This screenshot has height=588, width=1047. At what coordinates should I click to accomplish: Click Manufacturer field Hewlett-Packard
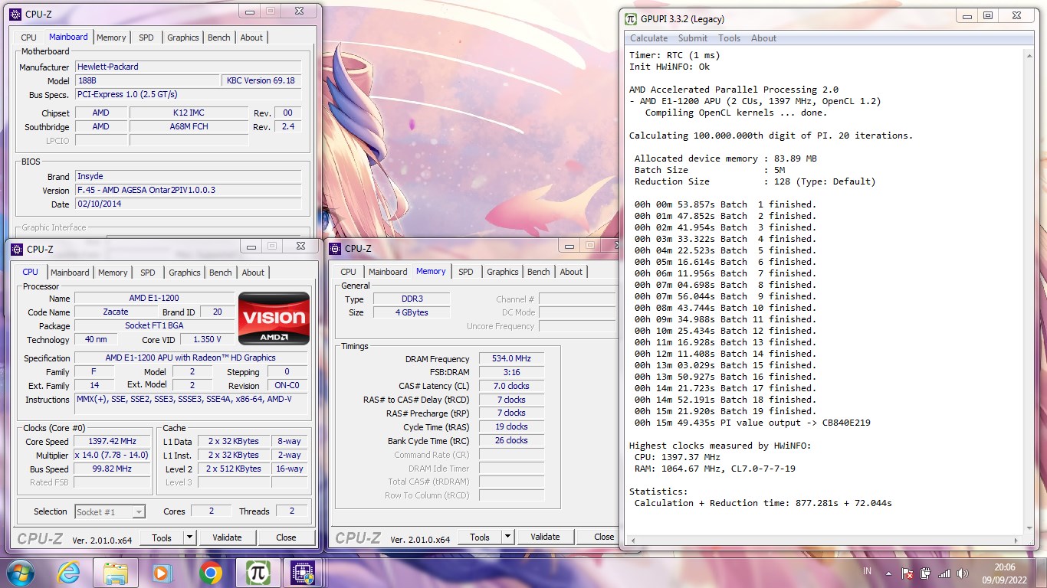click(189, 67)
